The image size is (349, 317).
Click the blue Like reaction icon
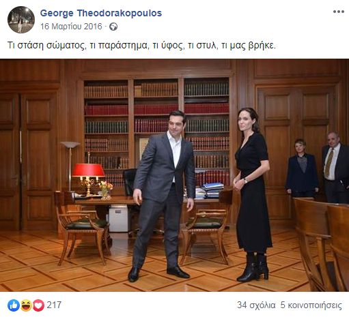click(14, 305)
